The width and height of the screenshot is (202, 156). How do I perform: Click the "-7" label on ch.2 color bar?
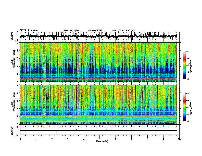pos(188,121)
